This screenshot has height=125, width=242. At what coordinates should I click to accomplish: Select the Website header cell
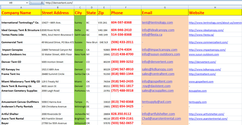[215, 12]
